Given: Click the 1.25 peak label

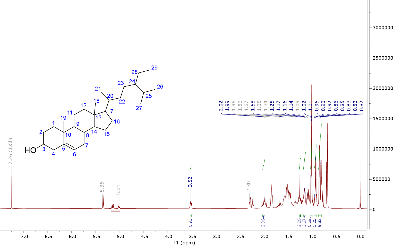Looking at the screenshot, I should (x=272, y=106).
